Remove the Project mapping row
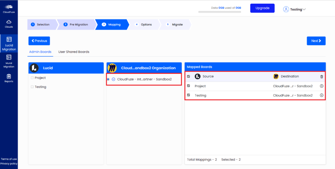Image resolution: width=335 pixels, height=169 pixels. point(321,86)
